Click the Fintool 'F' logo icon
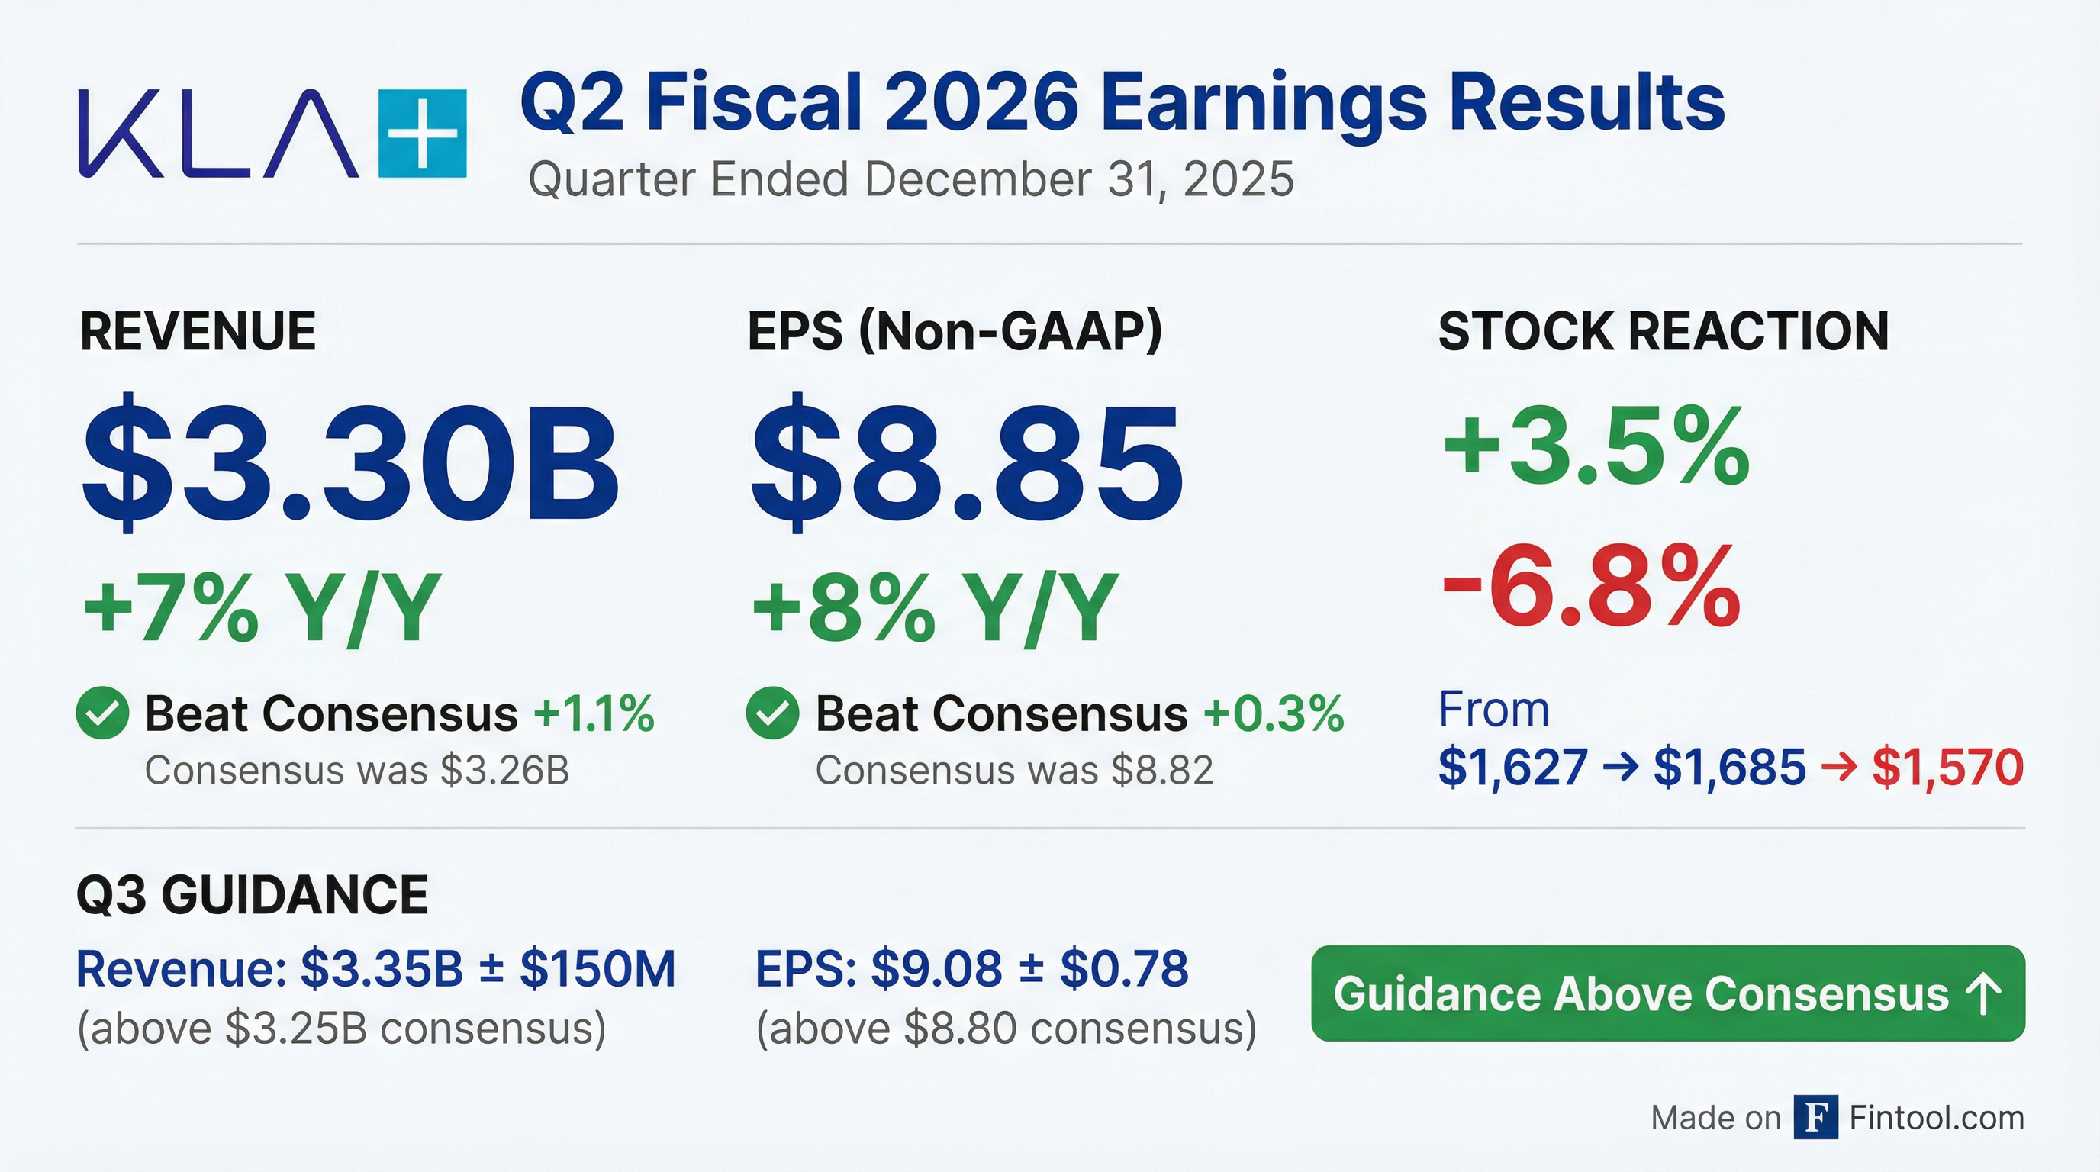Viewport: 2100px width, 1172px height. [x=1815, y=1117]
